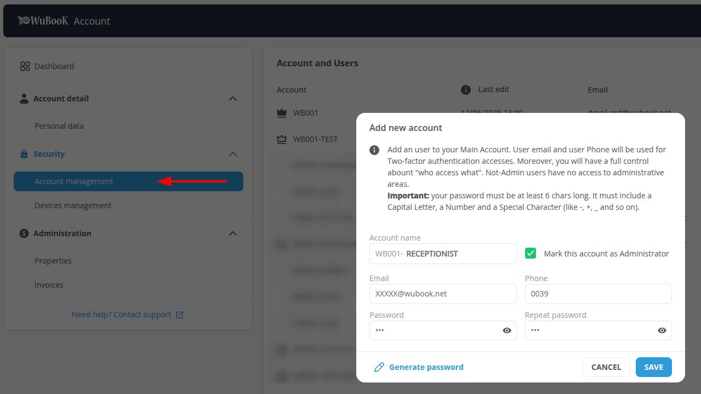Open Invoices under Administration
Image resolution: width=701 pixels, height=394 pixels.
click(49, 285)
